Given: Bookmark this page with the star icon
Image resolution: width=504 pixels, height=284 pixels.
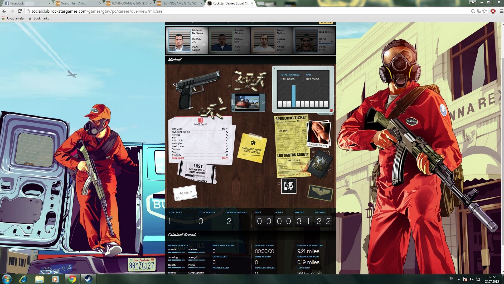Looking at the screenshot, I should click(x=484, y=11).
